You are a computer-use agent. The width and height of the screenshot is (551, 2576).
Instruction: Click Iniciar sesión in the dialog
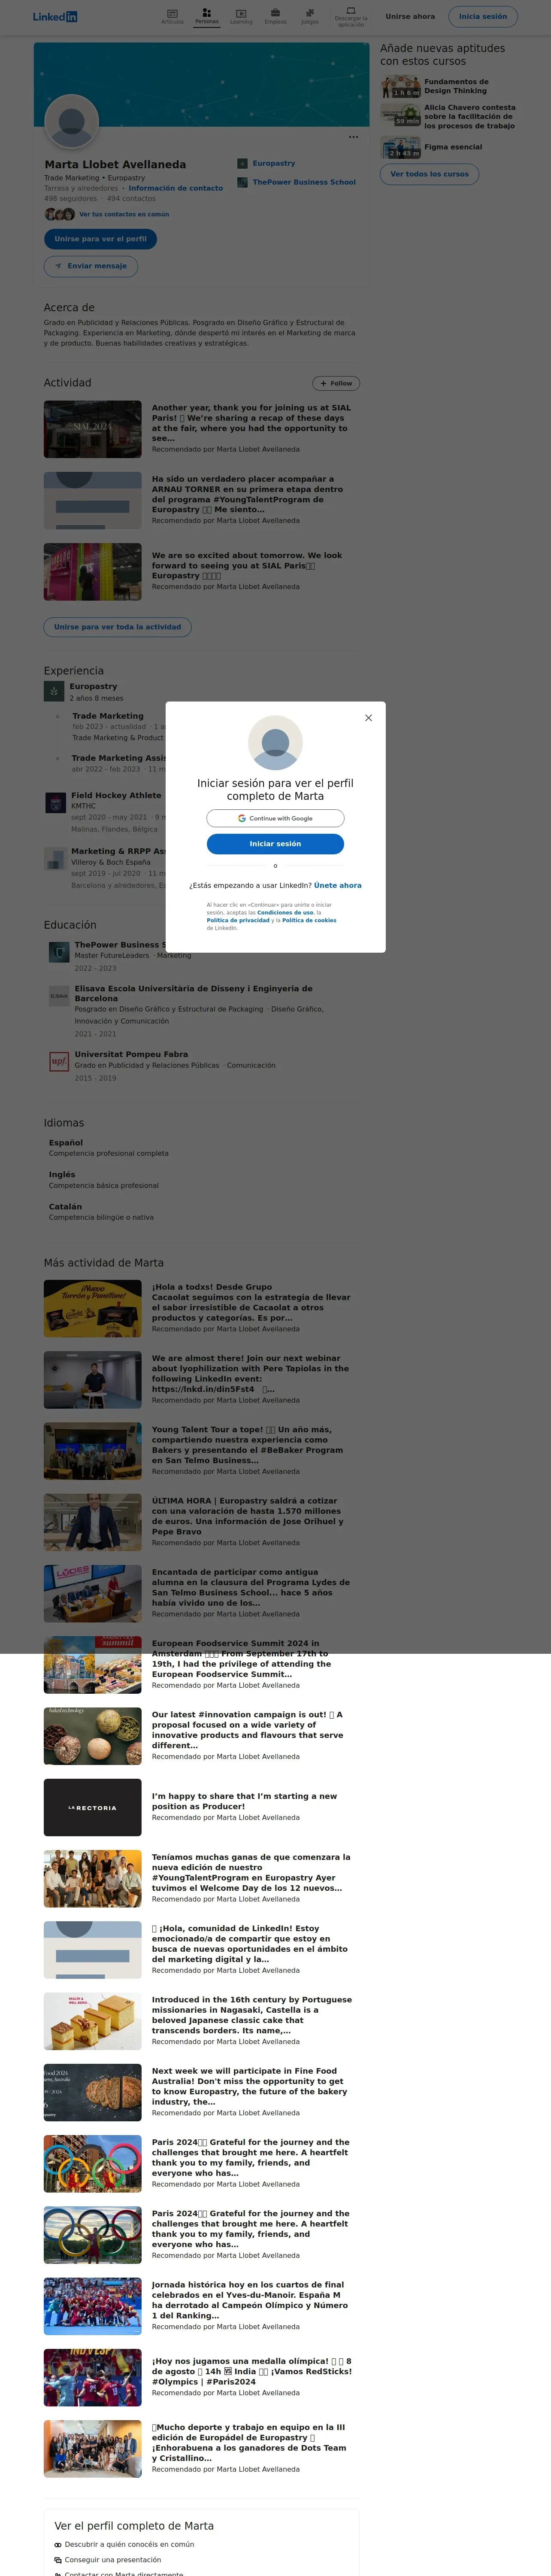point(275,844)
